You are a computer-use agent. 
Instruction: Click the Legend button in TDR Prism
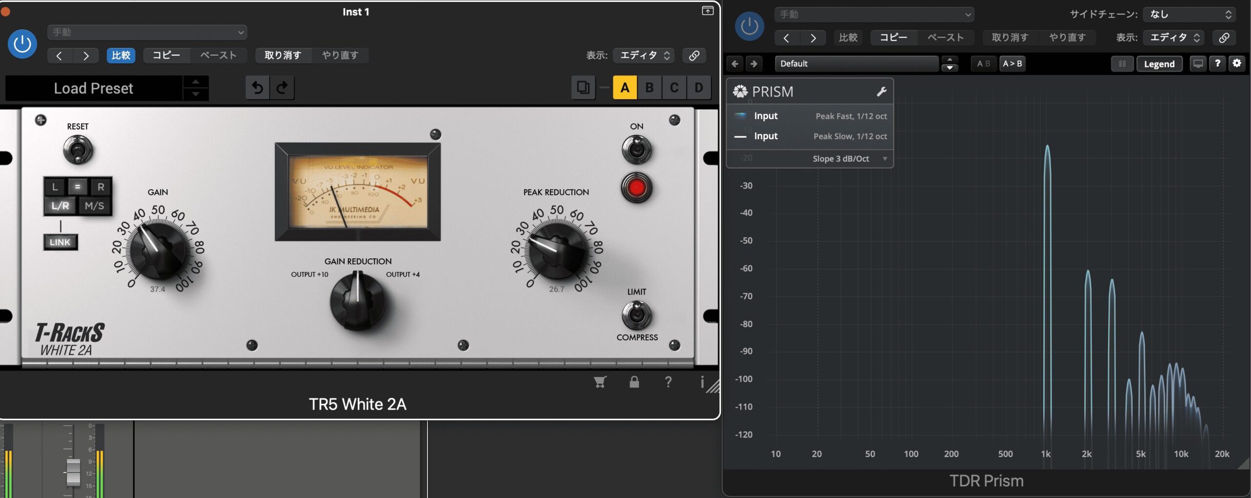[x=1159, y=64]
